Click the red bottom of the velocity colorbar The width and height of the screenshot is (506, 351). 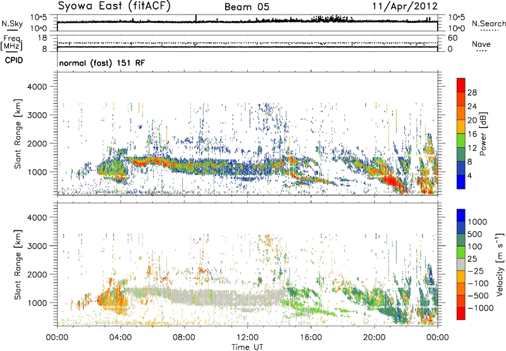461,314
